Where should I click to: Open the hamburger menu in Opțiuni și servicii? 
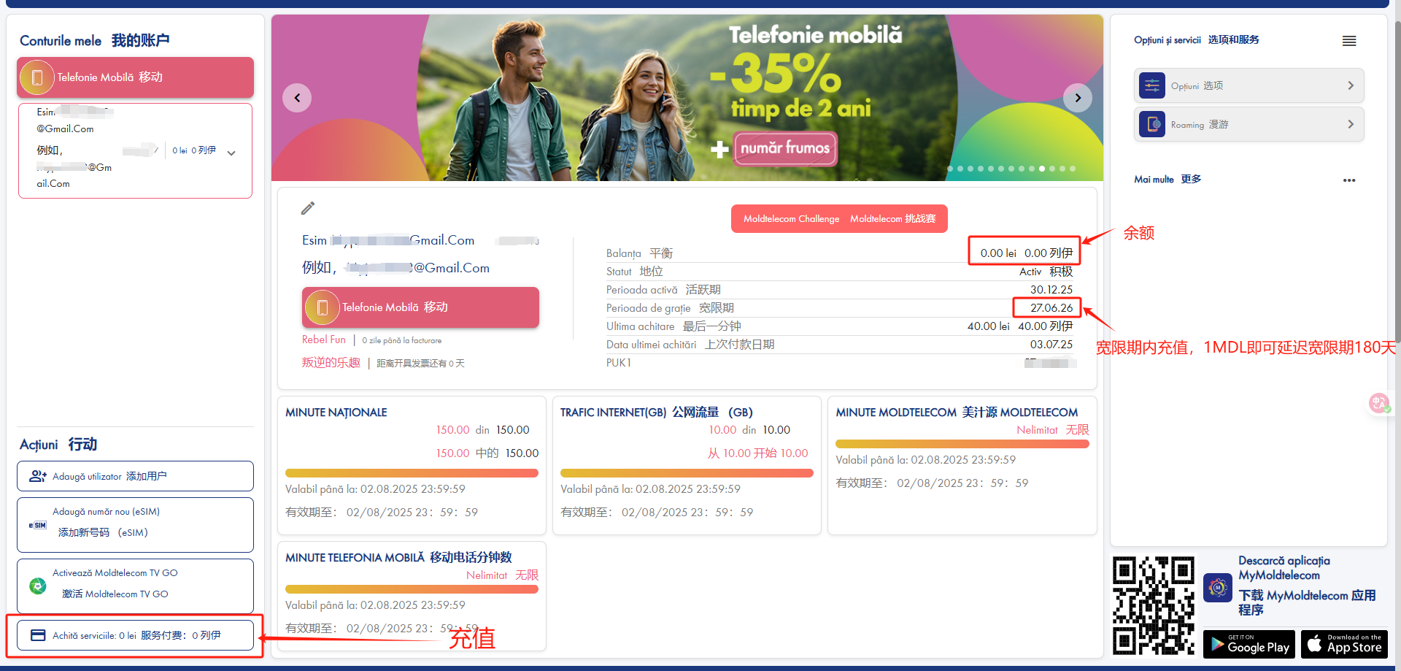(1349, 41)
